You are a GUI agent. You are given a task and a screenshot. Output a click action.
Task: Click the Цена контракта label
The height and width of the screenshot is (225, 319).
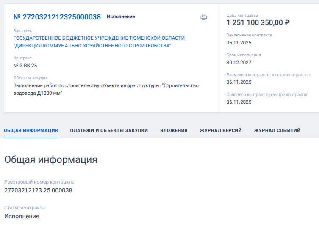[242, 16]
